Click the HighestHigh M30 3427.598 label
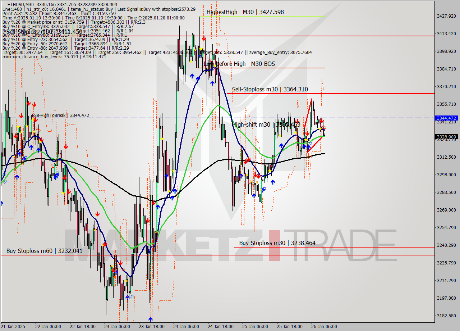Screen dimensions: 460x331 [x=245, y=12]
